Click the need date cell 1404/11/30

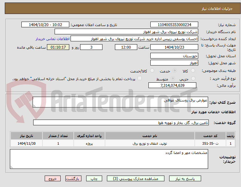tap(26, 143)
